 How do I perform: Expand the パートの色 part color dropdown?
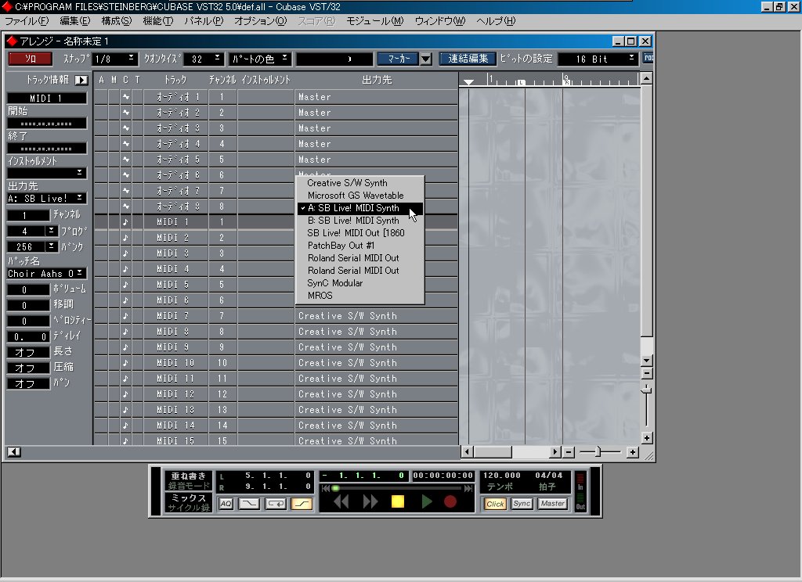[259, 59]
